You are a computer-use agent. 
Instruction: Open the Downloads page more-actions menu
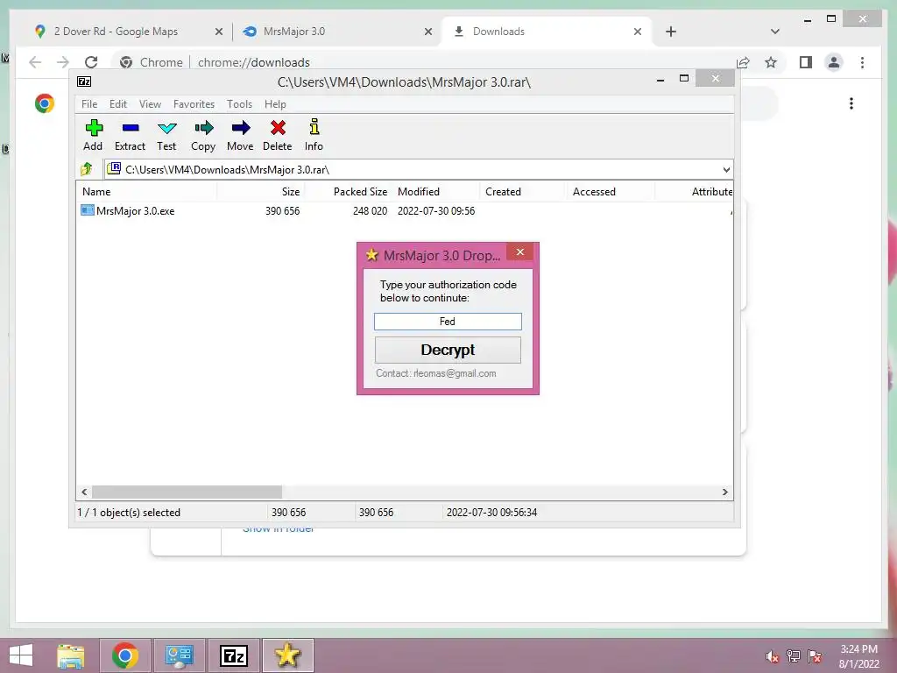851,103
